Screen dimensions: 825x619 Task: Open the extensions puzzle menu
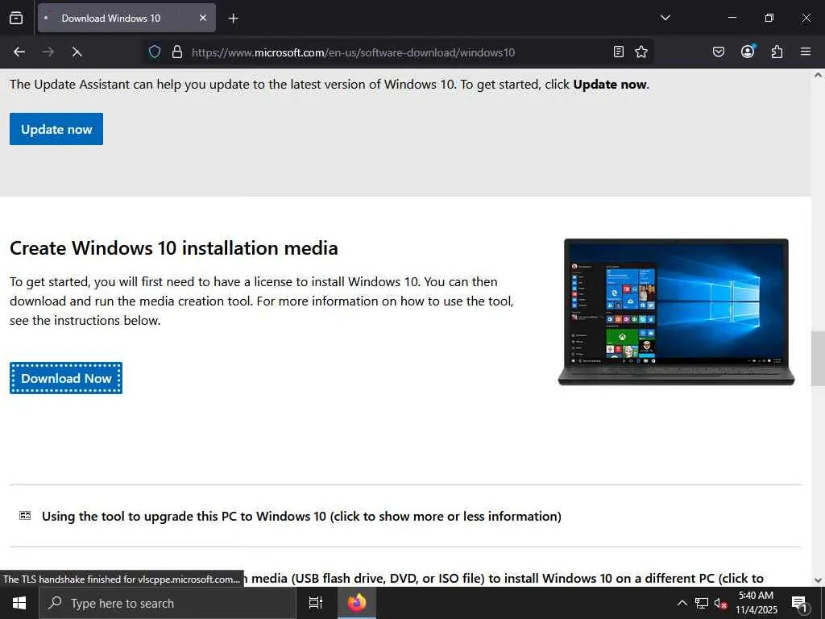[x=777, y=52]
